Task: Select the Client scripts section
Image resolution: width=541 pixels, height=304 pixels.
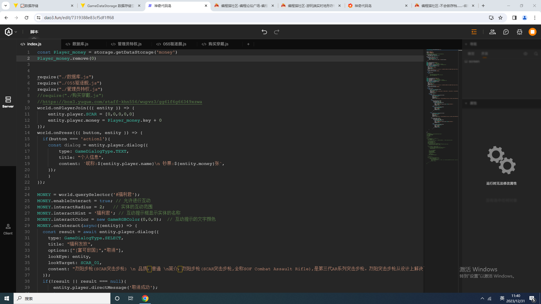Action: (x=8, y=229)
